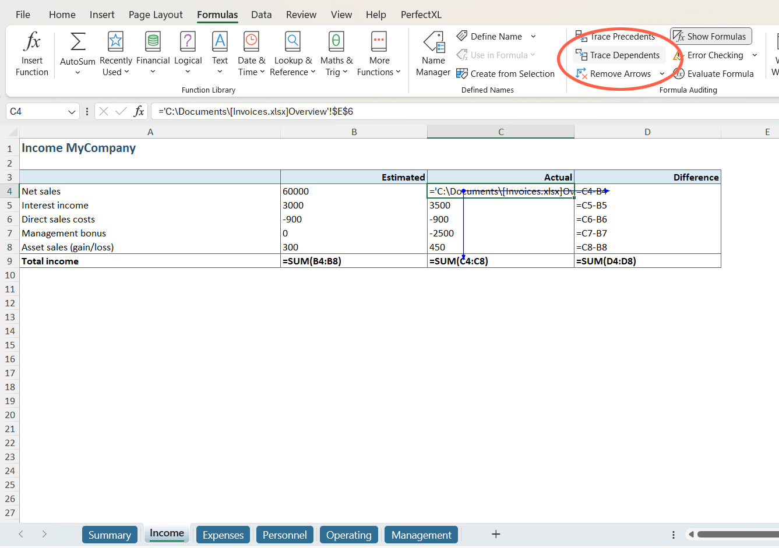The width and height of the screenshot is (779, 548).
Task: Open the AutoSum sigma tool
Action: [x=77, y=43]
